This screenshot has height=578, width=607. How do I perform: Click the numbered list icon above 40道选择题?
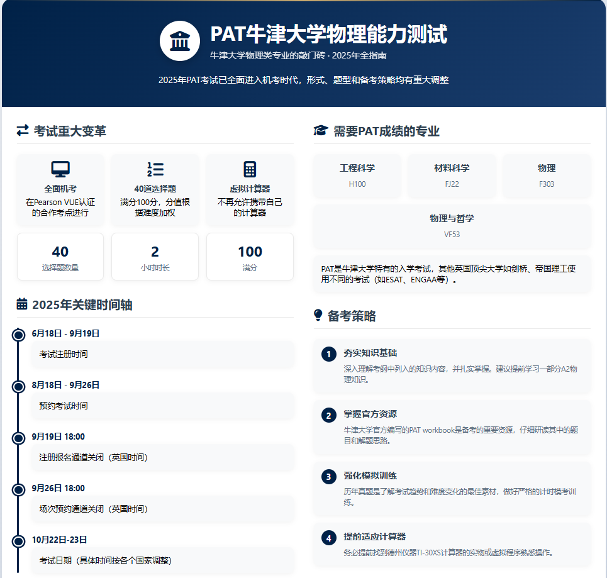pyautogui.click(x=155, y=169)
